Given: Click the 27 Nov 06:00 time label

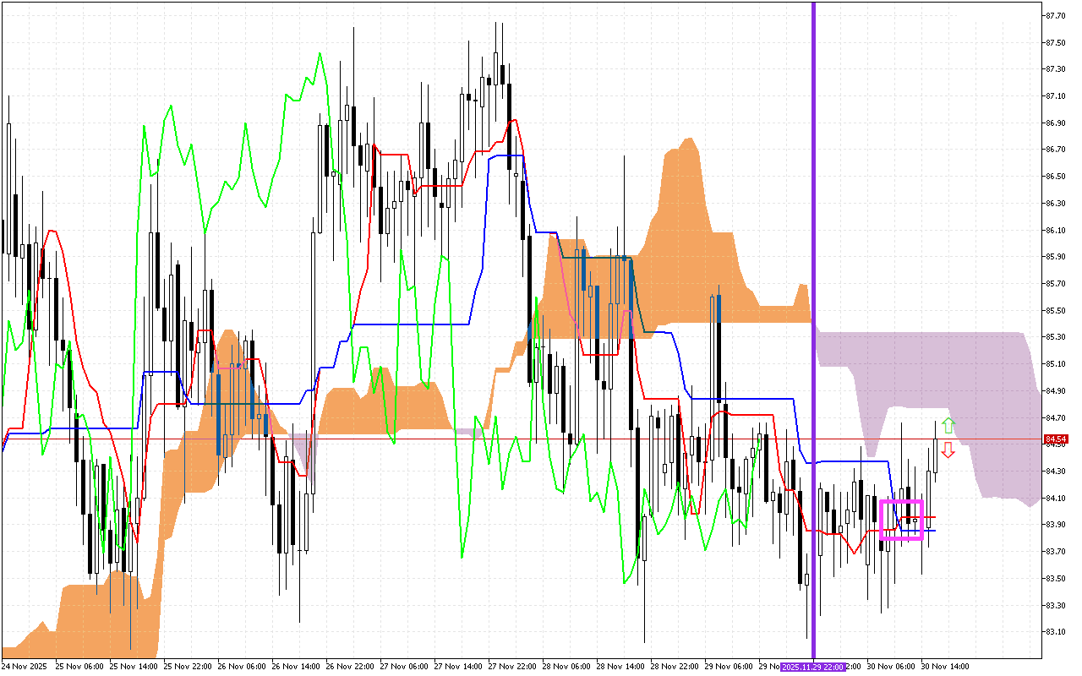Looking at the screenshot, I should [x=403, y=667].
